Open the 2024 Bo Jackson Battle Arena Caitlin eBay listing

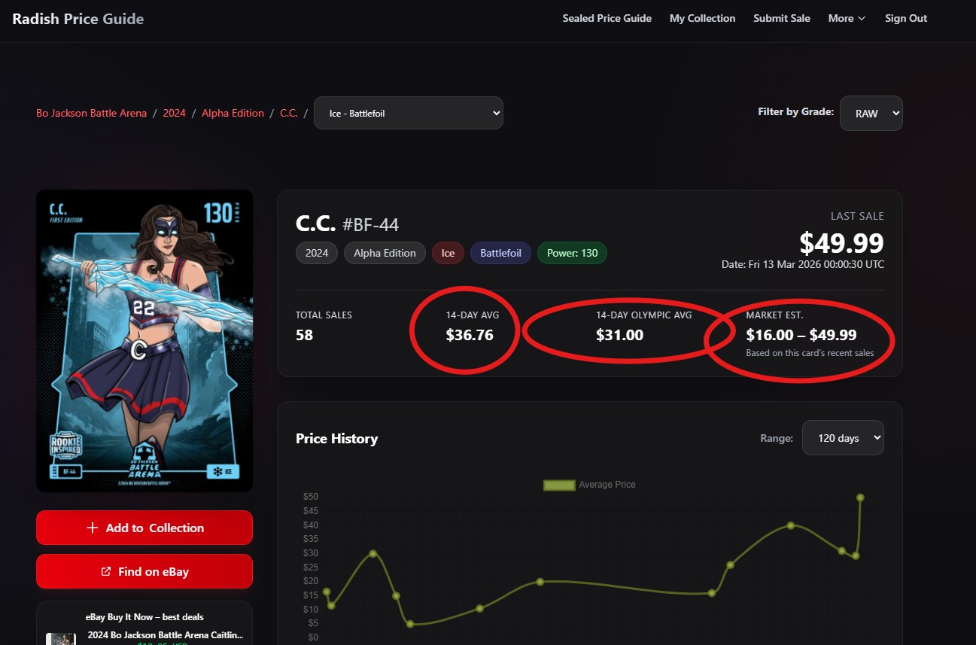click(166, 634)
